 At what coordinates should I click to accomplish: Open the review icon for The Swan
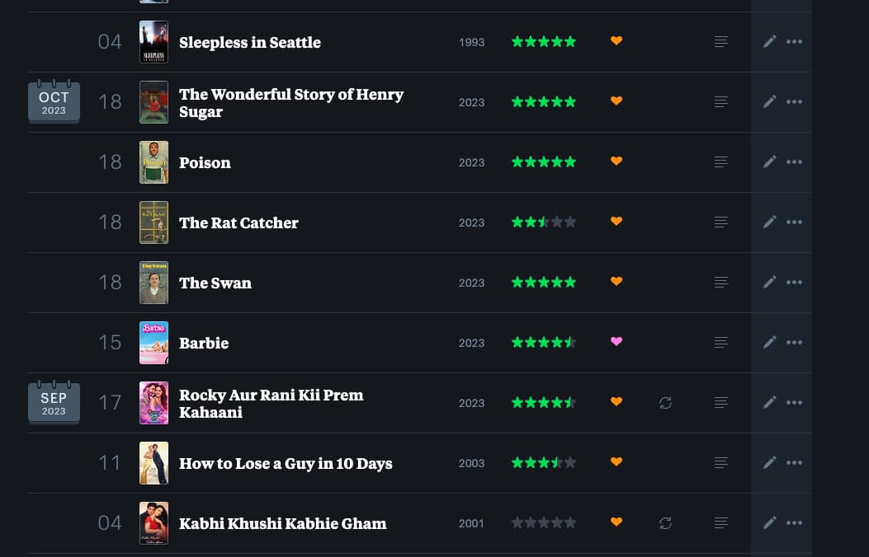pyautogui.click(x=720, y=282)
